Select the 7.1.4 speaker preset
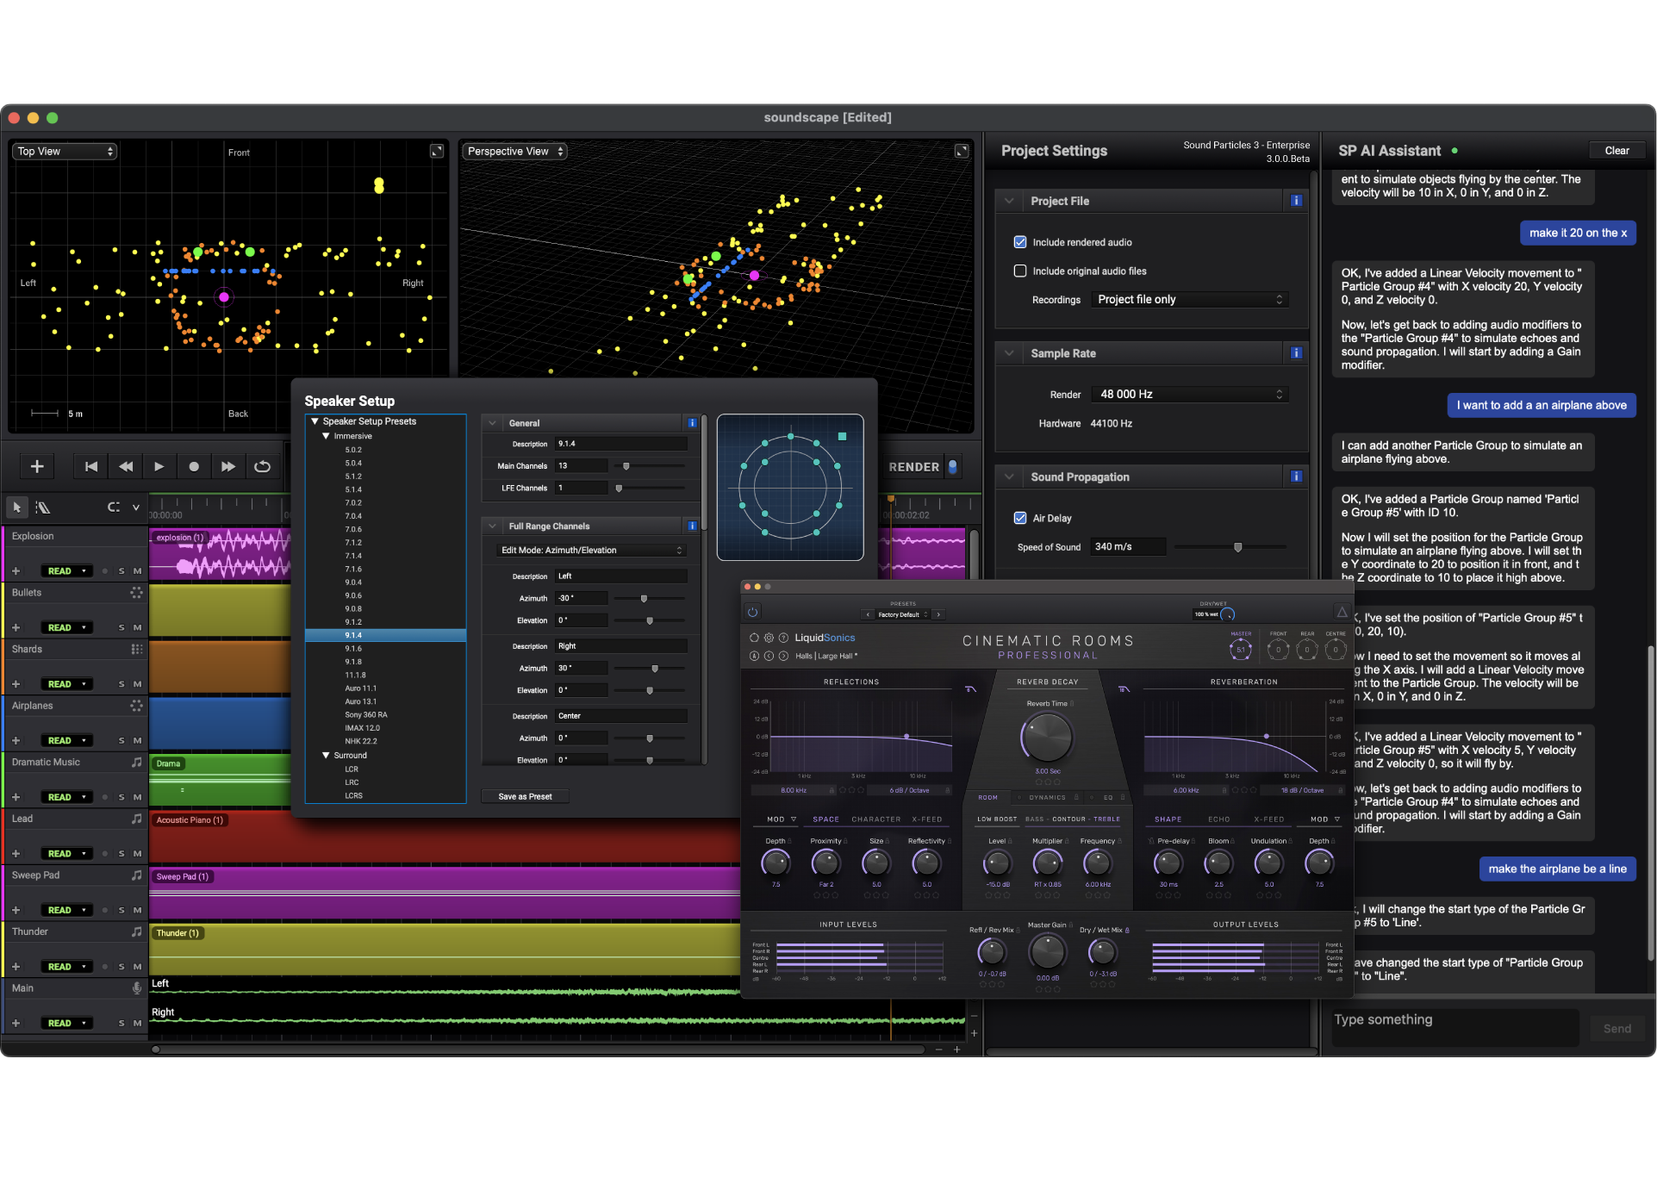 coord(353,556)
